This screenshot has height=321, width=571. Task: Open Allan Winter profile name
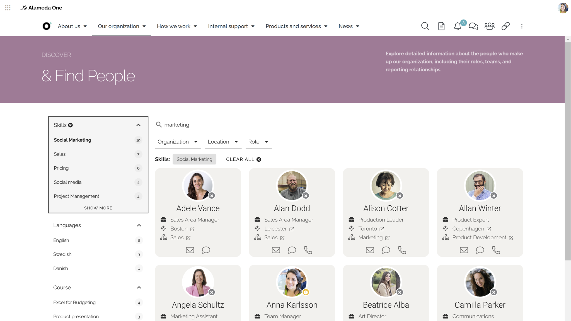coord(480,208)
